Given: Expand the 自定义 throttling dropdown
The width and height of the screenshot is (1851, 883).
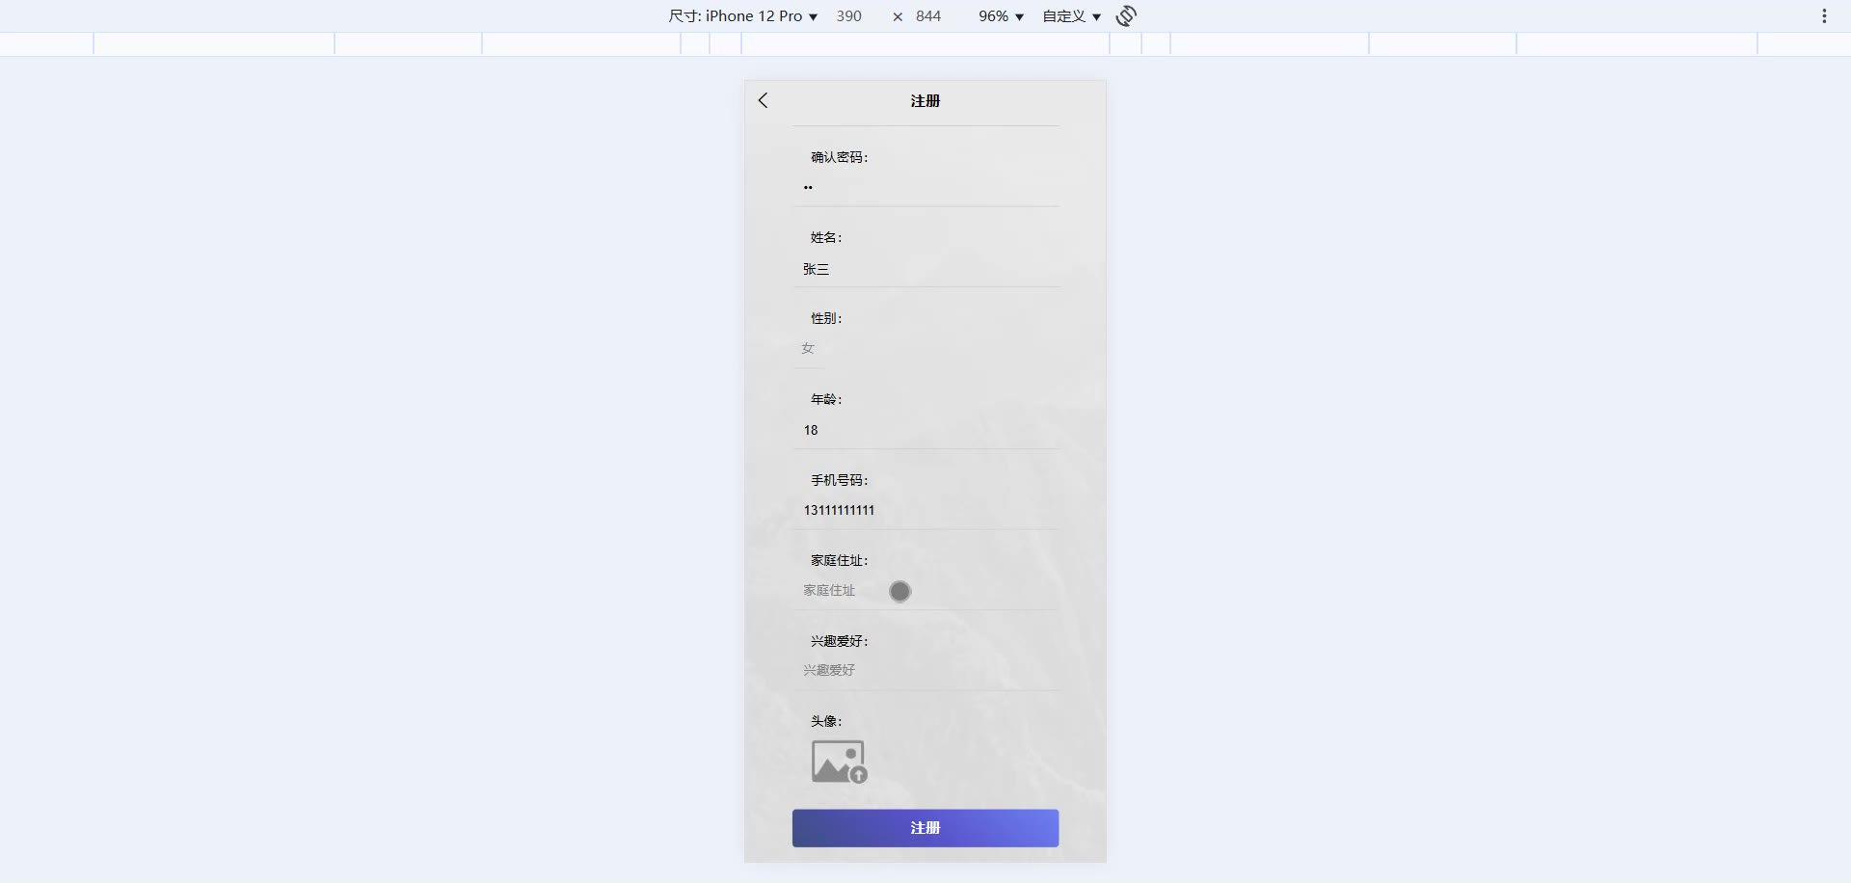Looking at the screenshot, I should (x=1071, y=15).
